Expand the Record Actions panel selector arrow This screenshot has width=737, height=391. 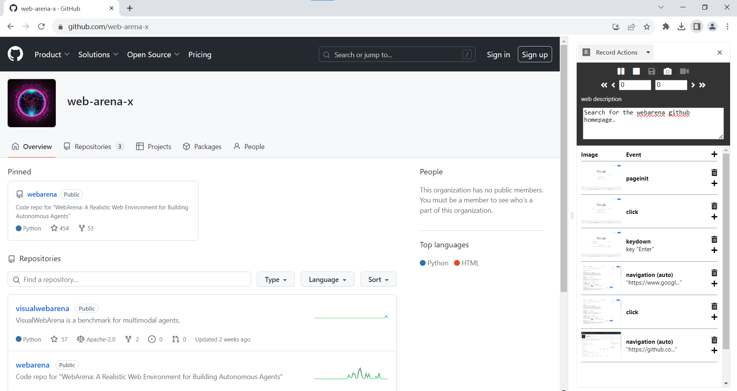[648, 53]
